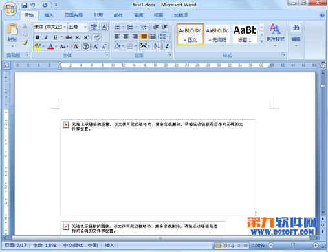Zoom out with the minus button

click(x=271, y=246)
